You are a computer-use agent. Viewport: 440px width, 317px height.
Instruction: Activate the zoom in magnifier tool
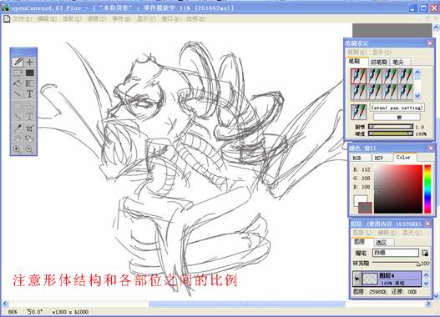tap(18, 149)
